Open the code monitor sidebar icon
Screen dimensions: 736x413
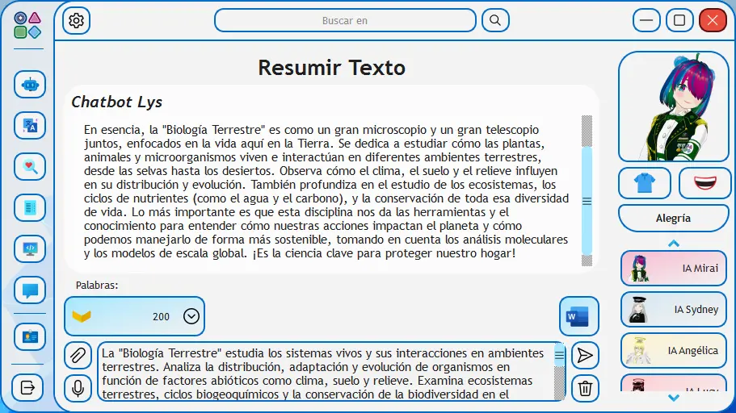(x=30, y=249)
